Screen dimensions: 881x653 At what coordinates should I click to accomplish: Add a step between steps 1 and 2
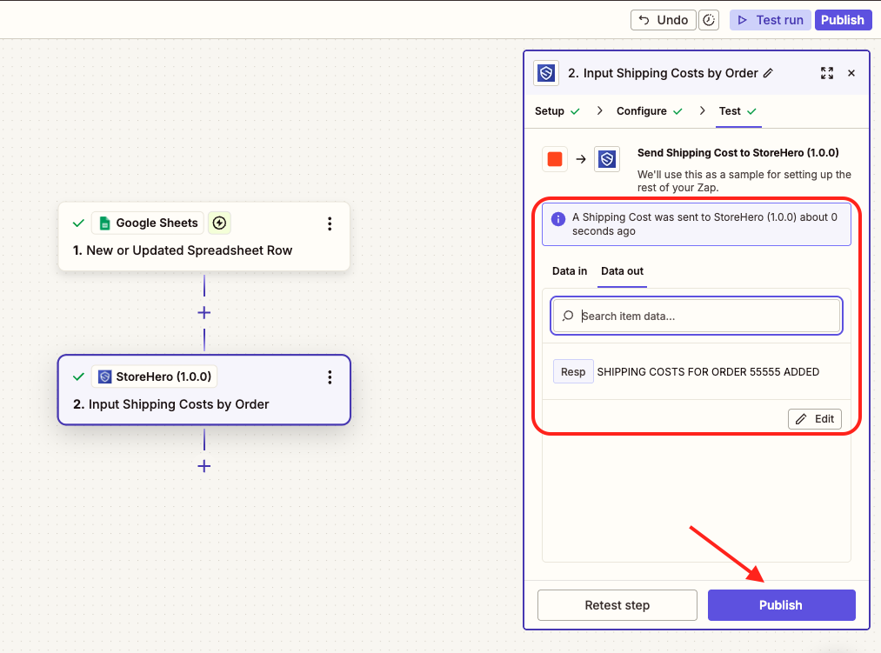tap(204, 313)
